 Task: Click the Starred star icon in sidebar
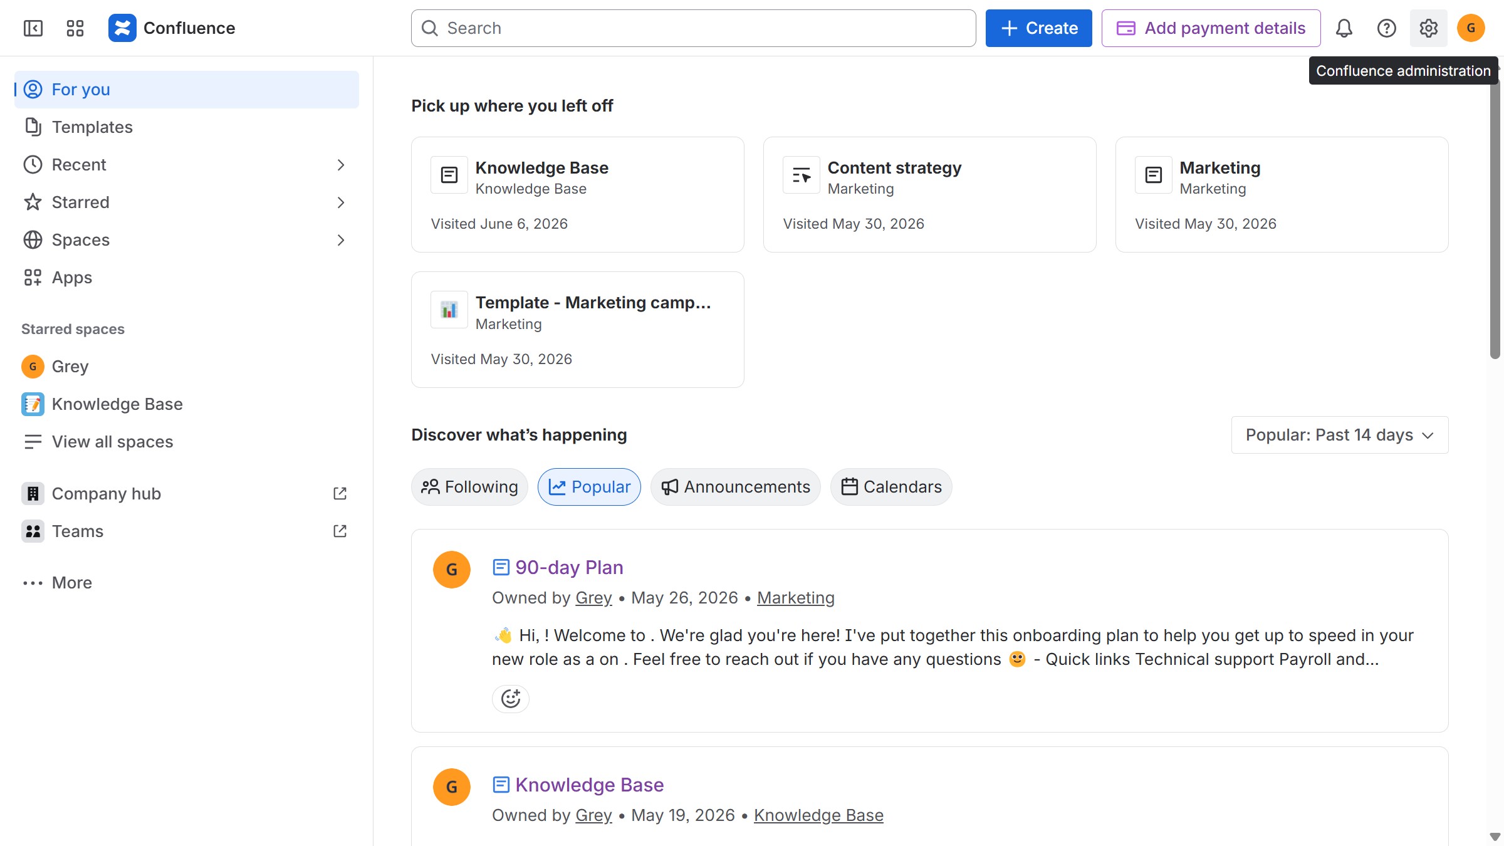pyautogui.click(x=33, y=202)
